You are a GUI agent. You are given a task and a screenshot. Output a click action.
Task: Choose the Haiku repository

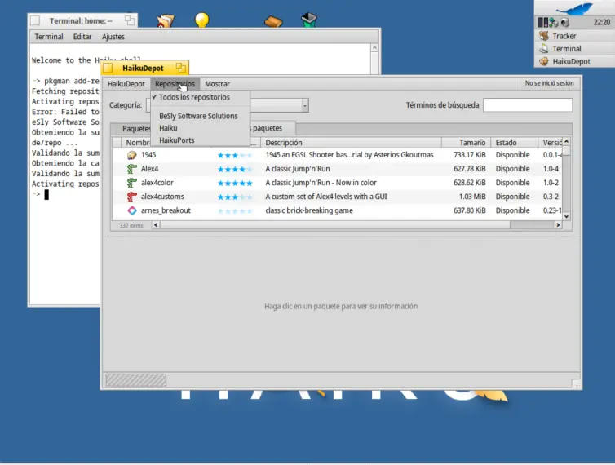pyautogui.click(x=200, y=128)
